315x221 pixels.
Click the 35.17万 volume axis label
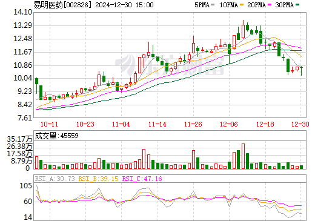[x=19, y=139]
